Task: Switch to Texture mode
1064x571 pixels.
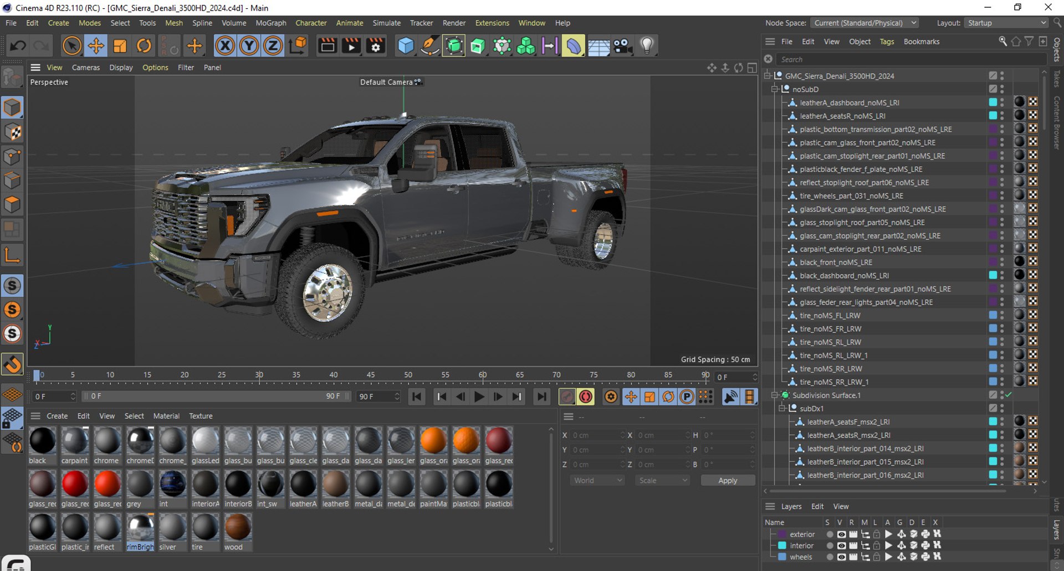Action: pyautogui.click(x=12, y=132)
